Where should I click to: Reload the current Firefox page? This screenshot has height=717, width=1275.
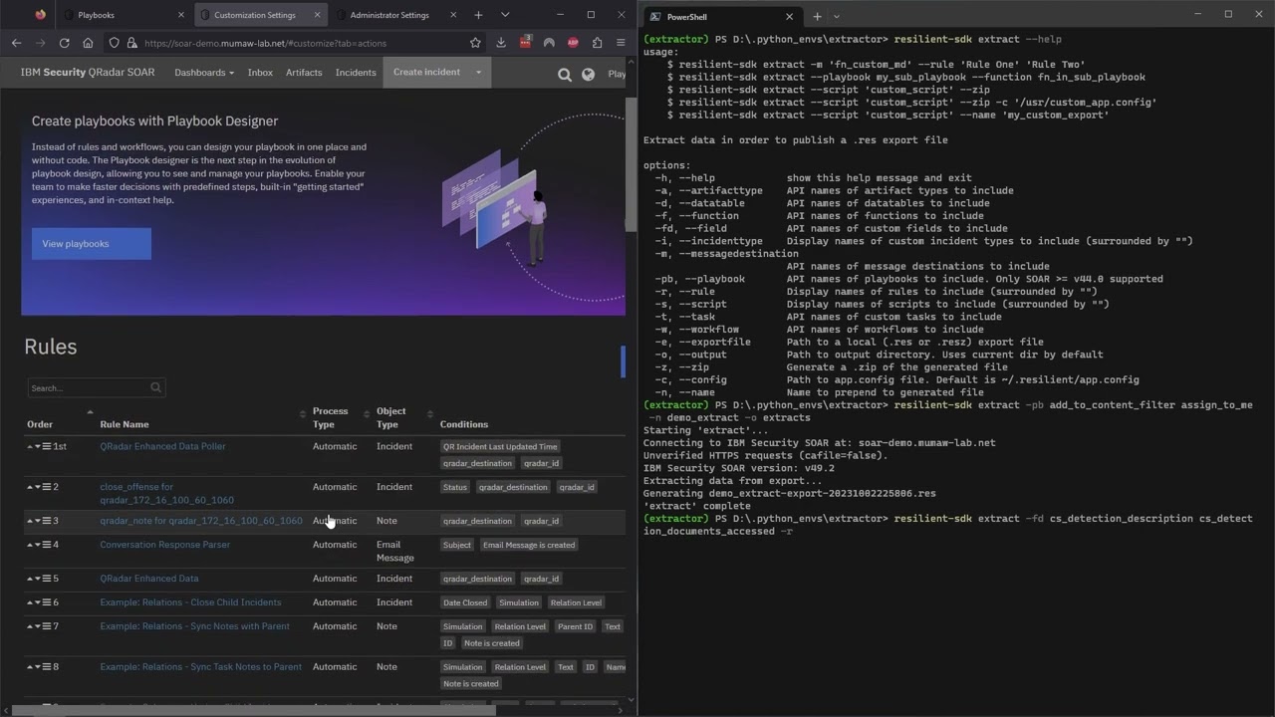[64, 43]
